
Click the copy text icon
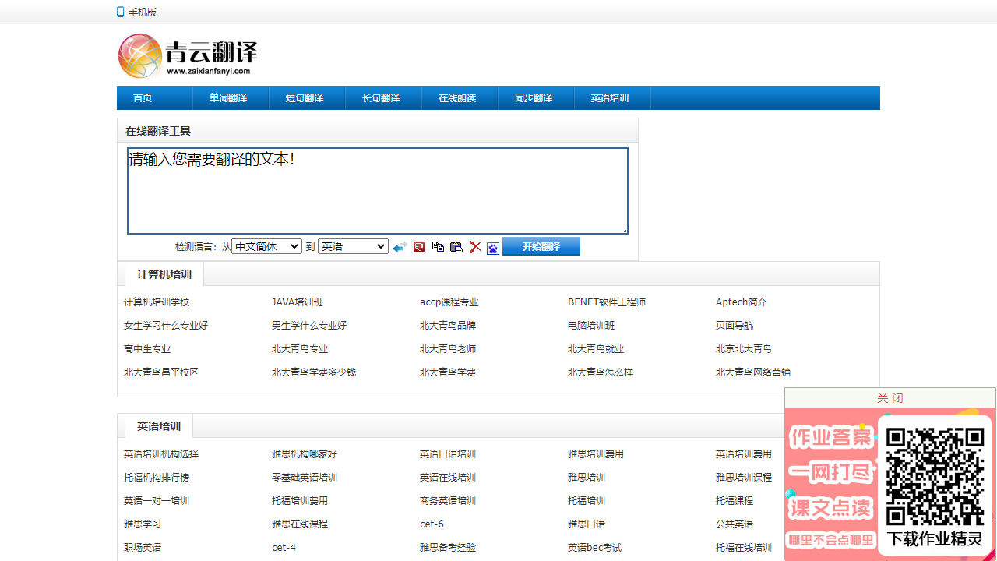tap(438, 247)
